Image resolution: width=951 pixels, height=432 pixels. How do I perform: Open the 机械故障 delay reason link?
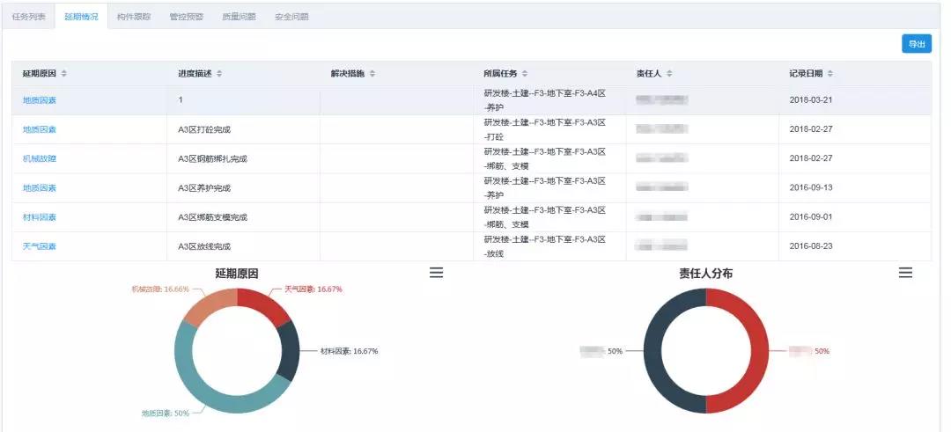tap(40, 158)
